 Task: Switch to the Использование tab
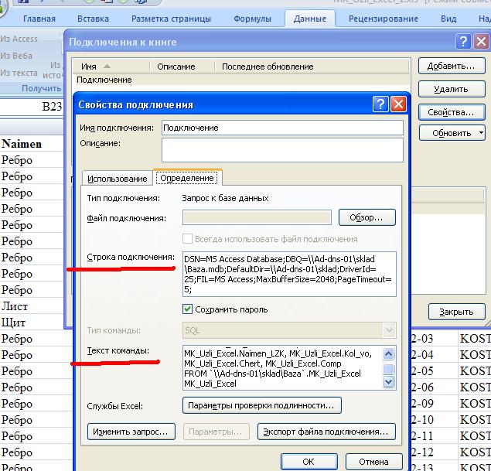117,179
